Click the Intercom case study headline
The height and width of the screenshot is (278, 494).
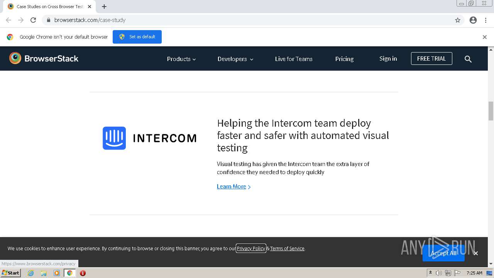point(303,136)
